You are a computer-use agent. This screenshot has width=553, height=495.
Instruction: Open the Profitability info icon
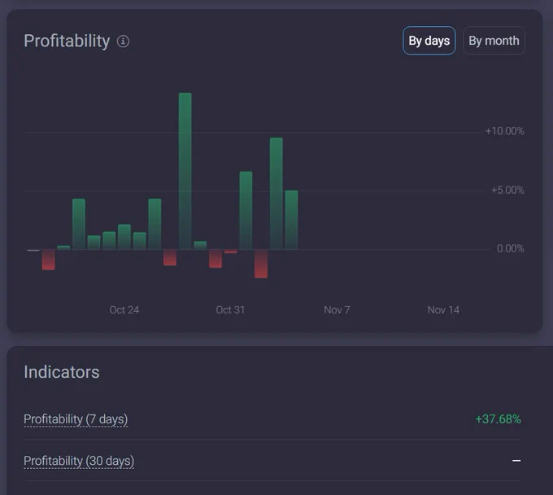pyautogui.click(x=123, y=42)
